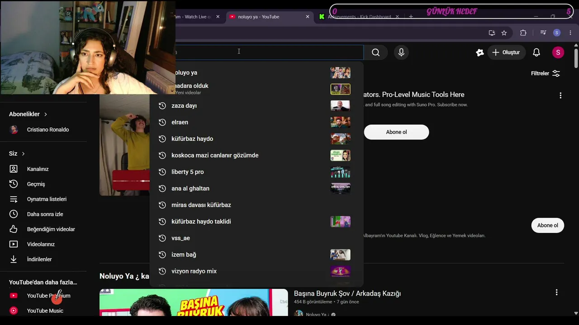Viewport: 579px width, 325px height.
Task: Click the YouTube search magnifier button
Action: click(375, 52)
